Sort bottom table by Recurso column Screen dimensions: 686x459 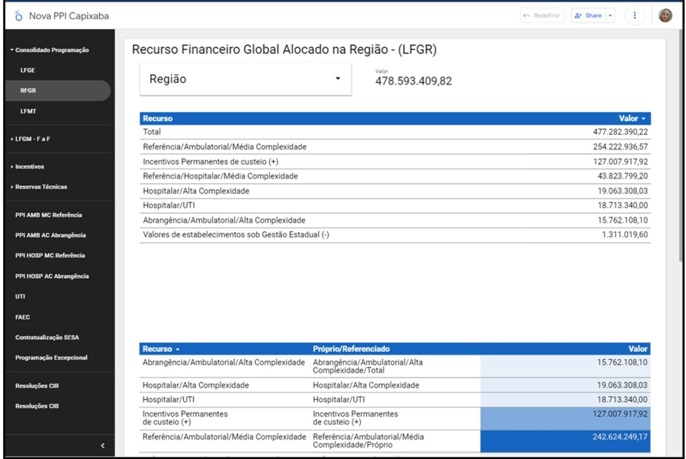tap(158, 349)
